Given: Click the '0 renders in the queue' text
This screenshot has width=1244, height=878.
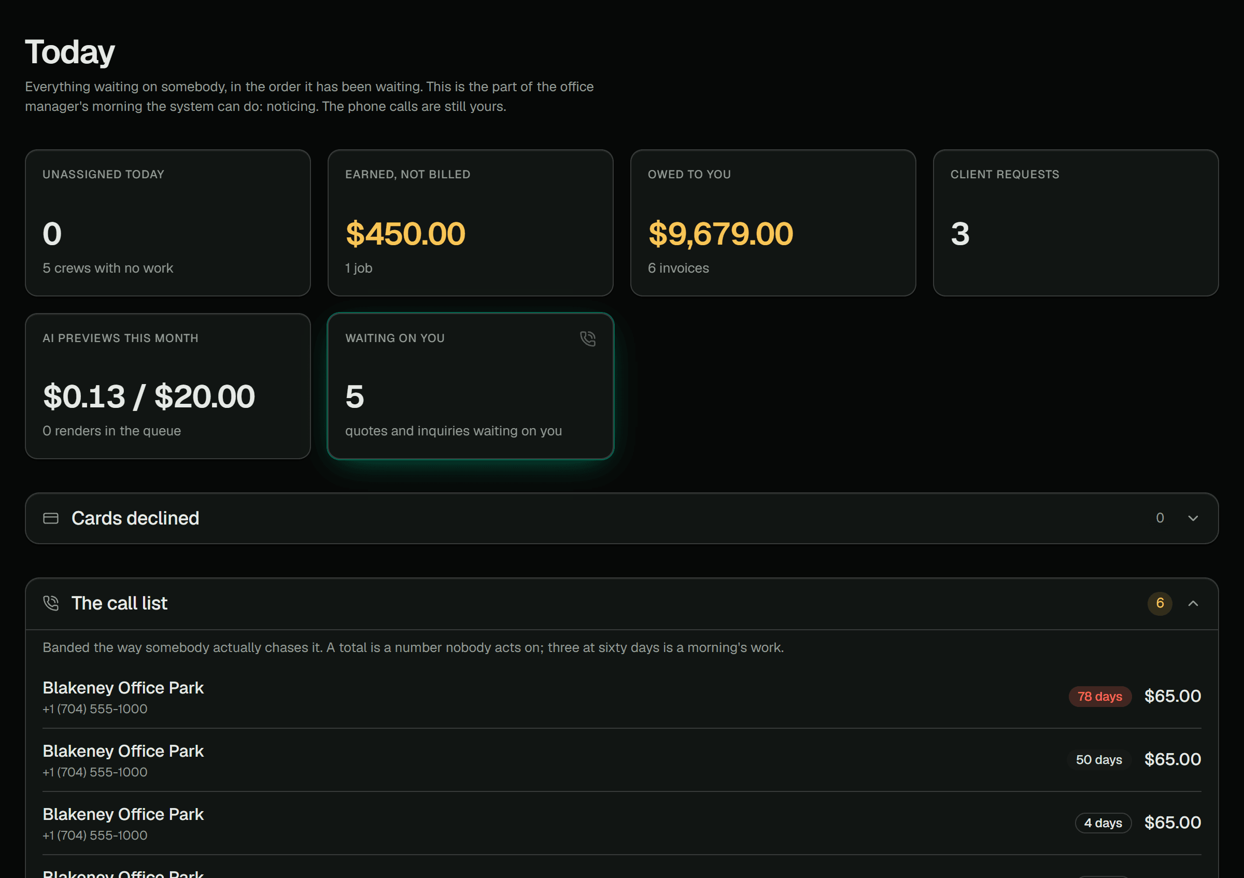Looking at the screenshot, I should (x=111, y=431).
